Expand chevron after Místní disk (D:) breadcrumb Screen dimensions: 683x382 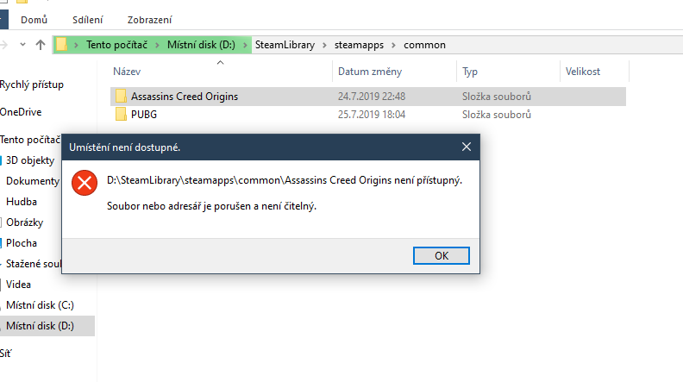[x=245, y=46]
